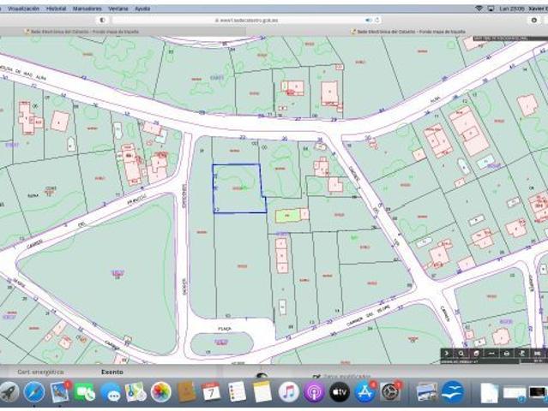
Task: Expand the map toolbar using the arrow chevron
Action: [447, 353]
